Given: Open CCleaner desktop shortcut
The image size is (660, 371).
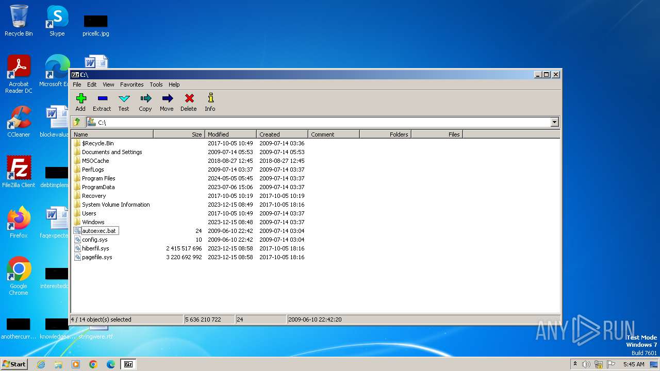Looking at the screenshot, I should click(19, 122).
